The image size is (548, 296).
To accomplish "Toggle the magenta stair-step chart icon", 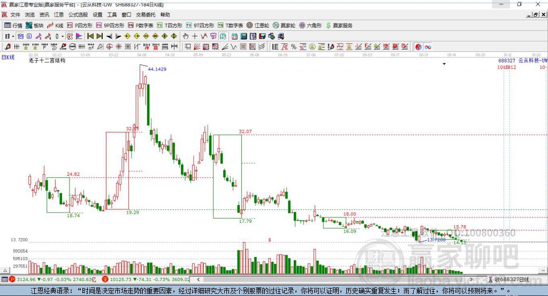I will point(39,36).
